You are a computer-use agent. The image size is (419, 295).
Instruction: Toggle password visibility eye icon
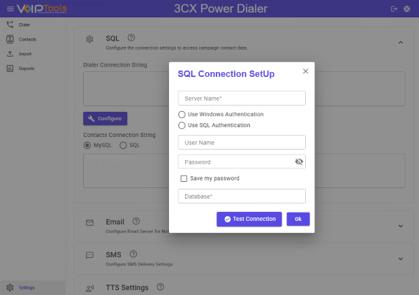coord(299,161)
